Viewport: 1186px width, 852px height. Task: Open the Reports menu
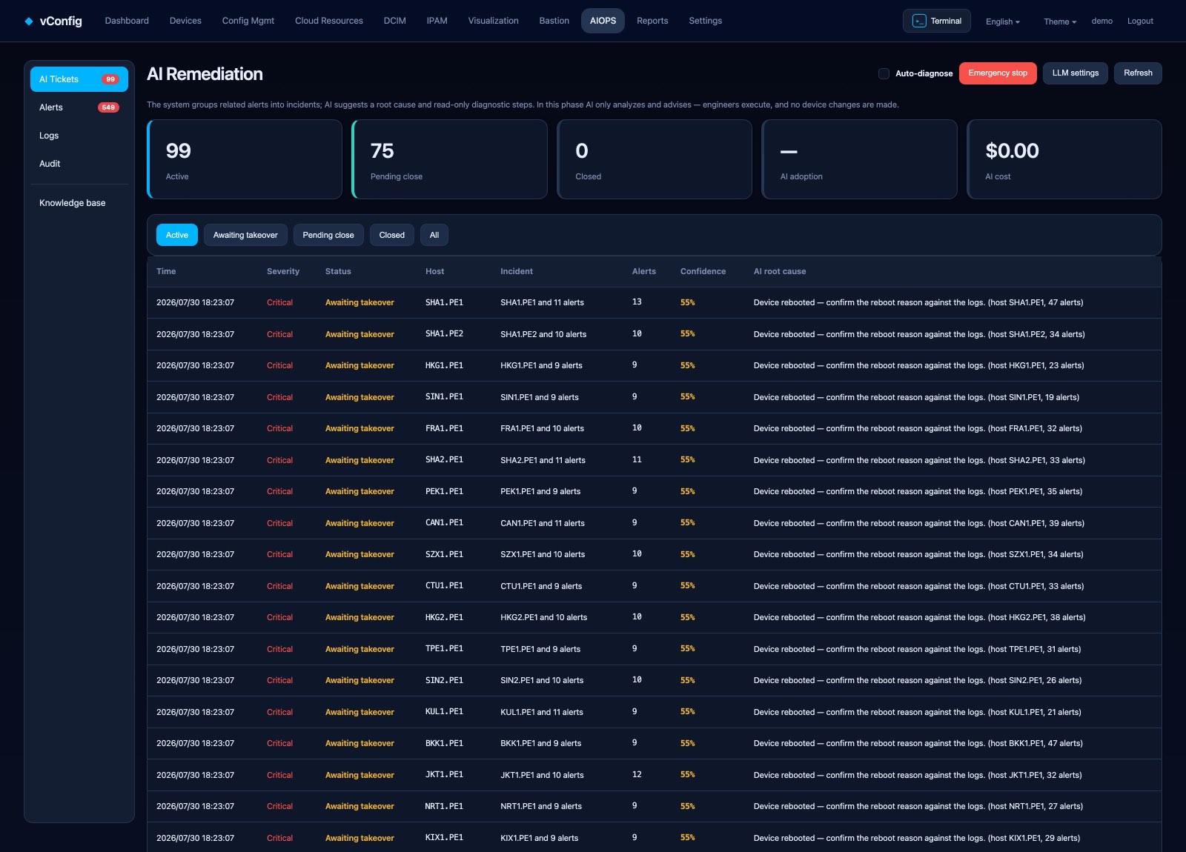pyautogui.click(x=652, y=21)
